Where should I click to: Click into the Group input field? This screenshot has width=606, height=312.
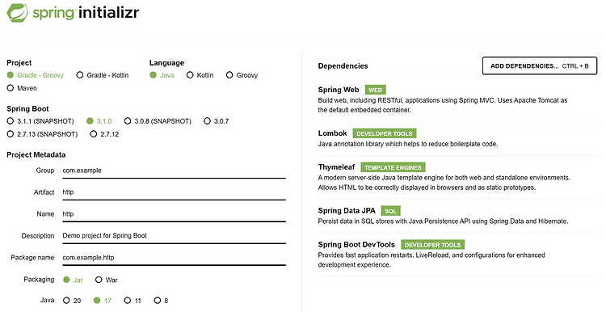click(174, 171)
